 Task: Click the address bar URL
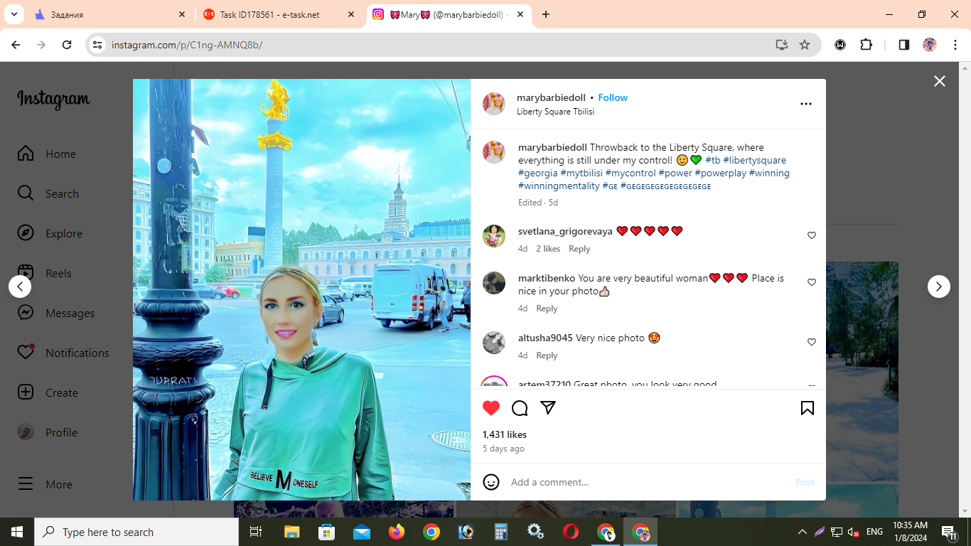coord(187,45)
